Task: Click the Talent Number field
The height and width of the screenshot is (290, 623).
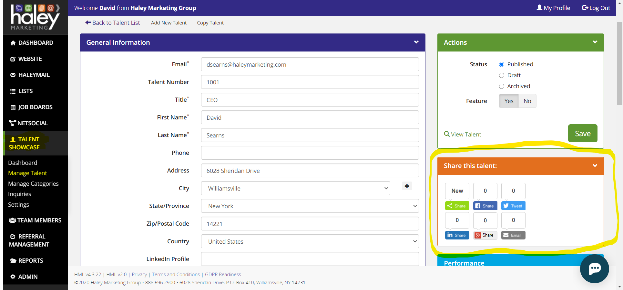Action: pos(310,82)
